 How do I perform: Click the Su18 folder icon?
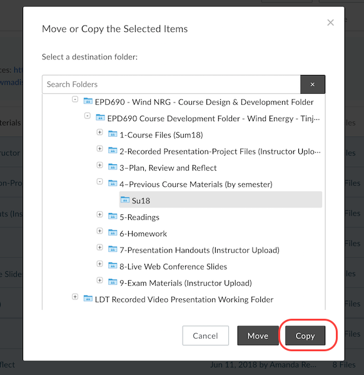coord(125,200)
